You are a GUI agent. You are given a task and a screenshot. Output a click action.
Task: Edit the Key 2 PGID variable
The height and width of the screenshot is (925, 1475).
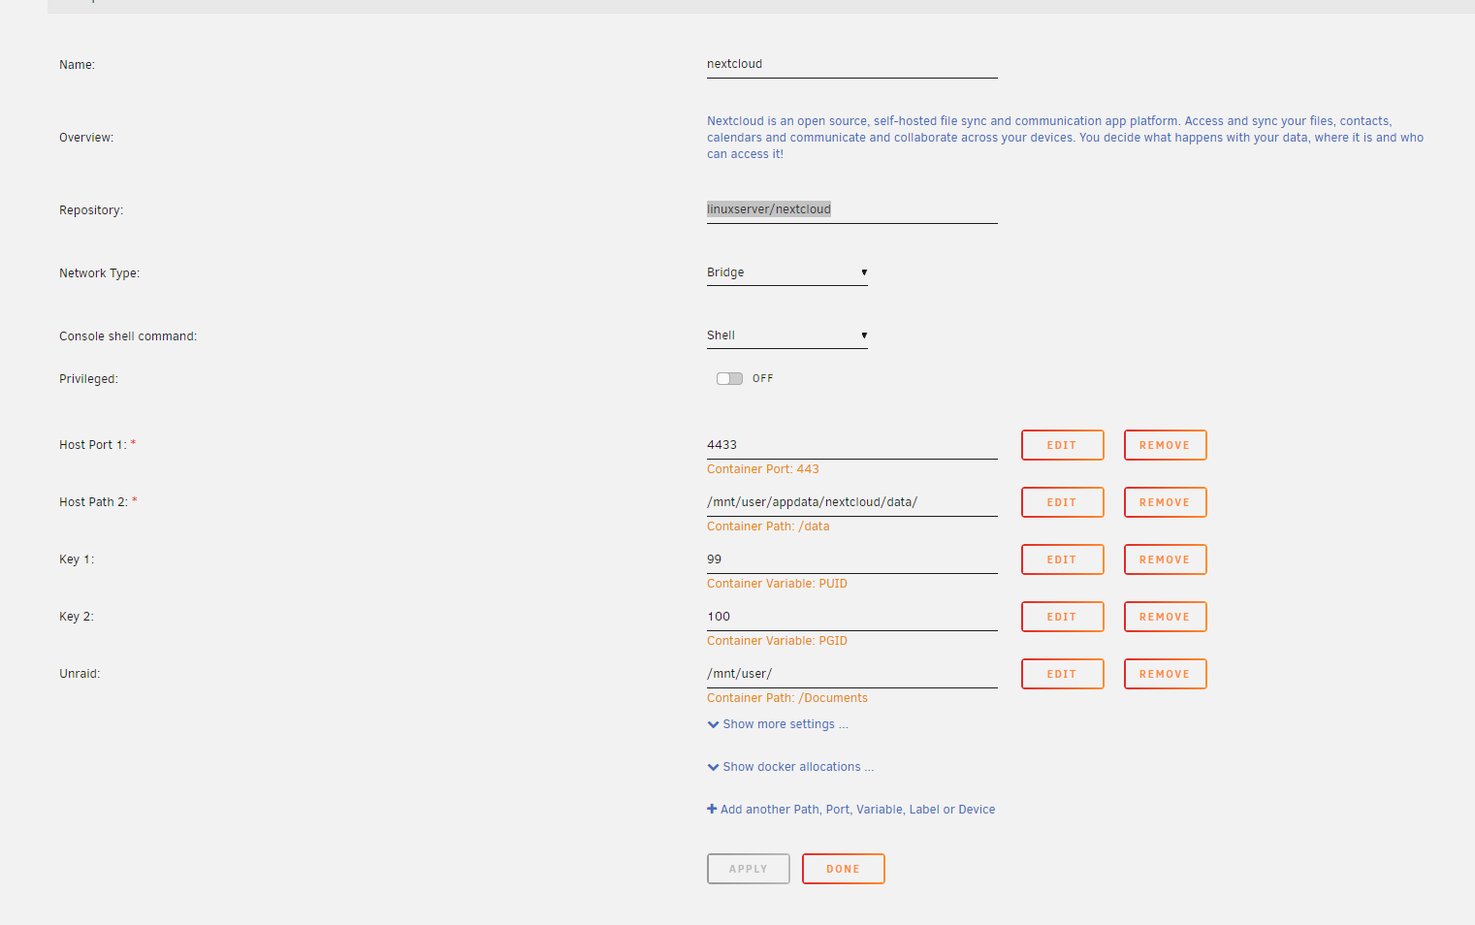1062,617
